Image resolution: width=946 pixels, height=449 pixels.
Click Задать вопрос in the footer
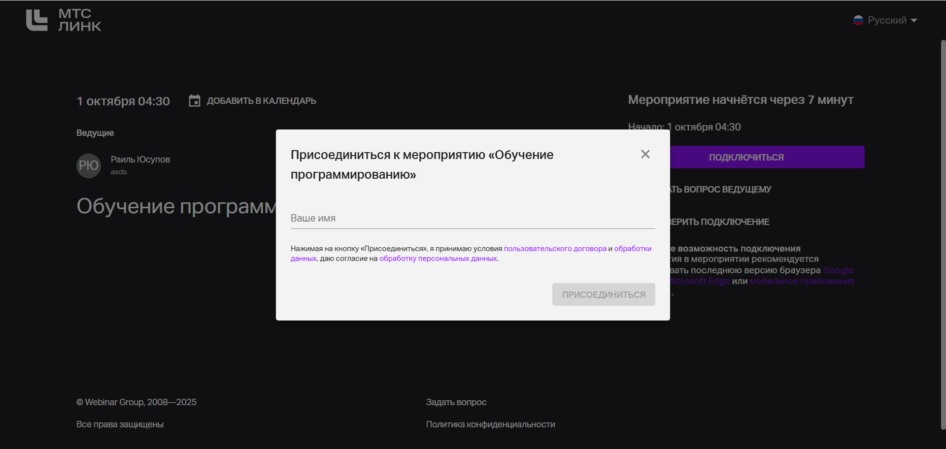pos(456,402)
